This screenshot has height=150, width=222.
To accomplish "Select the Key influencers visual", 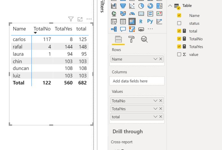I will pyautogui.click(x=159, y=21).
